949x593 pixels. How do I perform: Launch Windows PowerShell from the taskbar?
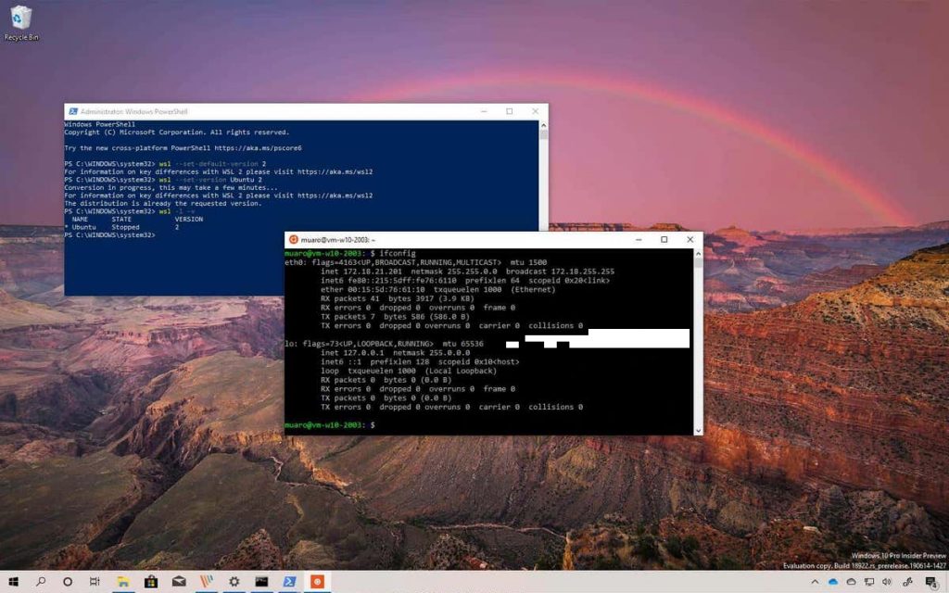[x=288, y=581]
